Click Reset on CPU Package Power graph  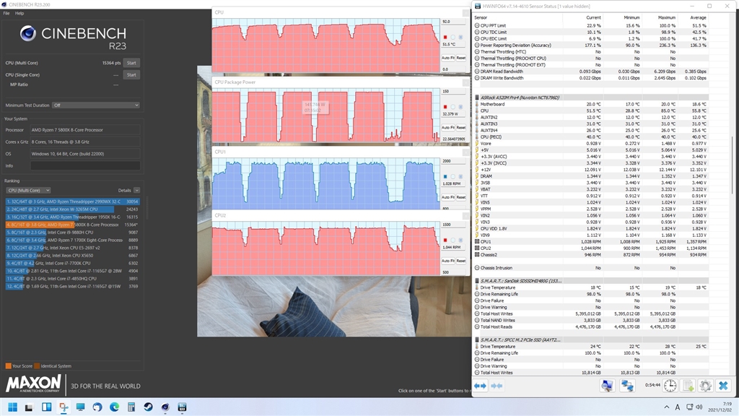(461, 127)
